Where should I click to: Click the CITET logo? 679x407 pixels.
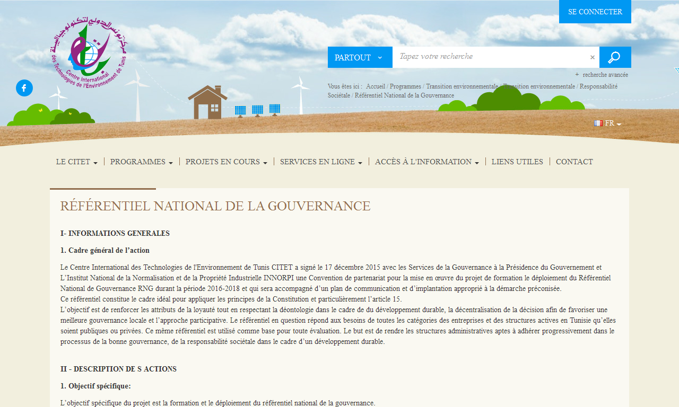pyautogui.click(x=89, y=52)
